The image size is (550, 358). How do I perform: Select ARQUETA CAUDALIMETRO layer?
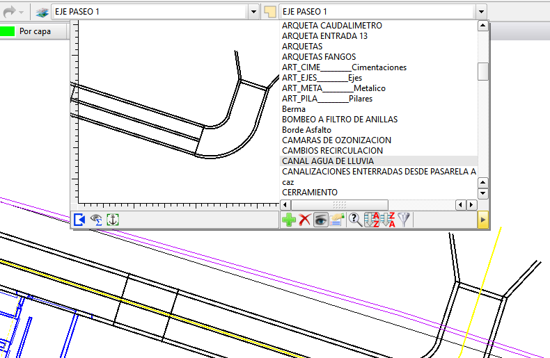click(379, 26)
